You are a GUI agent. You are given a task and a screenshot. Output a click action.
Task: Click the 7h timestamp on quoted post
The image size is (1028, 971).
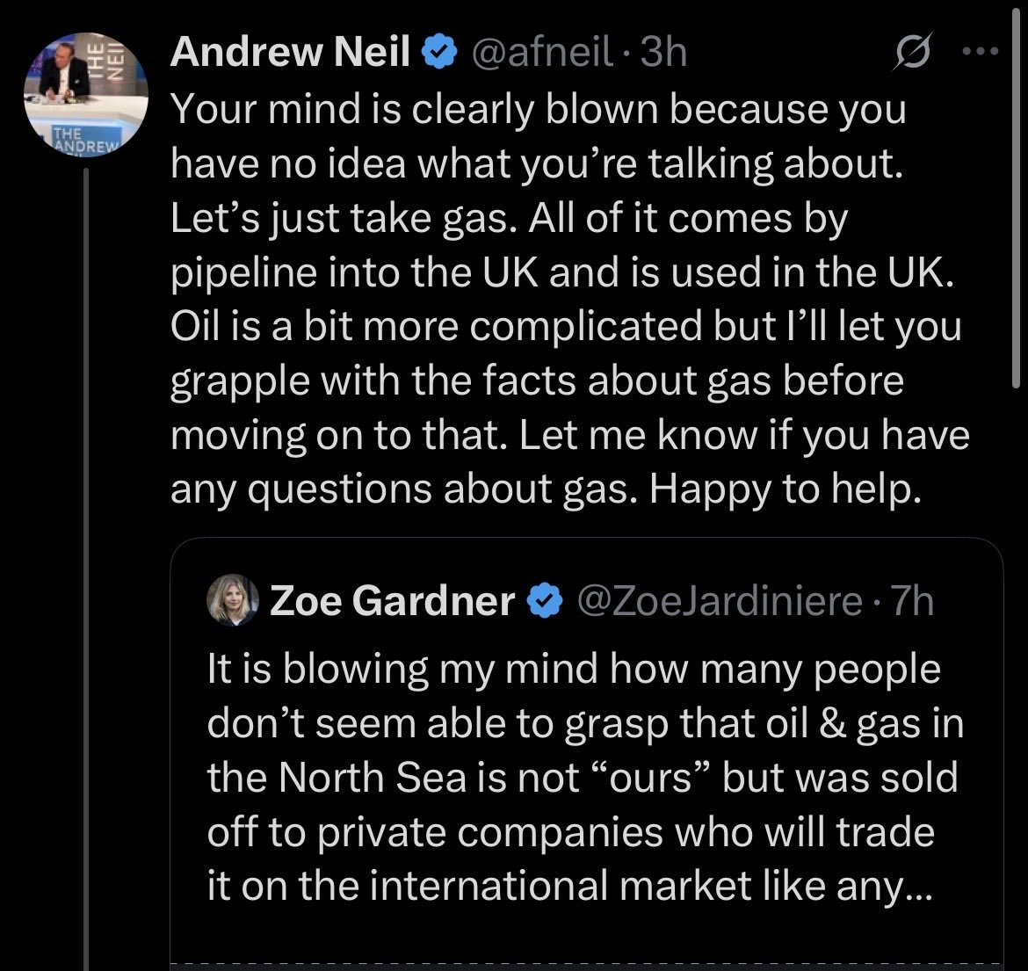pyautogui.click(x=911, y=600)
